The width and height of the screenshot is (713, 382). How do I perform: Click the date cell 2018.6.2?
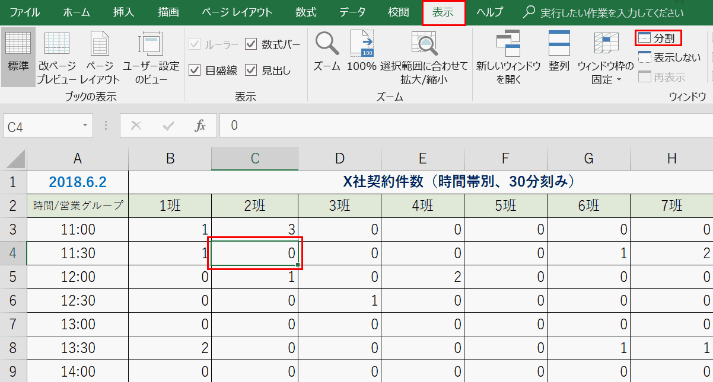tap(77, 182)
